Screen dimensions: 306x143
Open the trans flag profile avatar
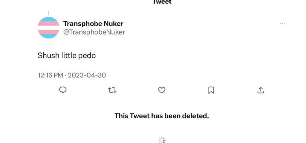pyautogui.click(x=48, y=28)
